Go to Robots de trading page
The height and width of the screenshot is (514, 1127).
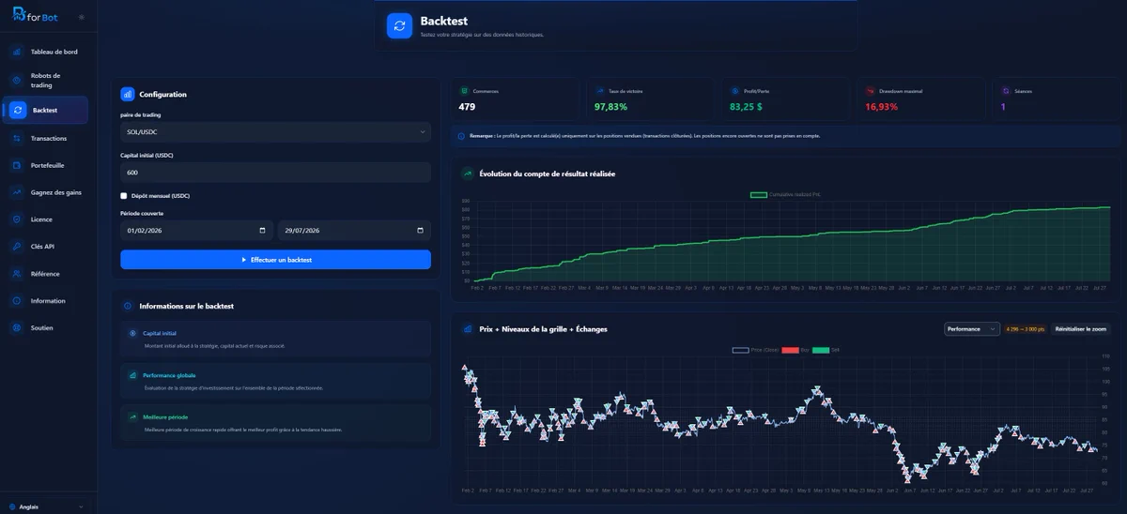(46, 80)
